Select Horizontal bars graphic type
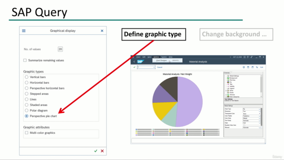The width and height of the screenshot is (284, 160). pos(27,83)
